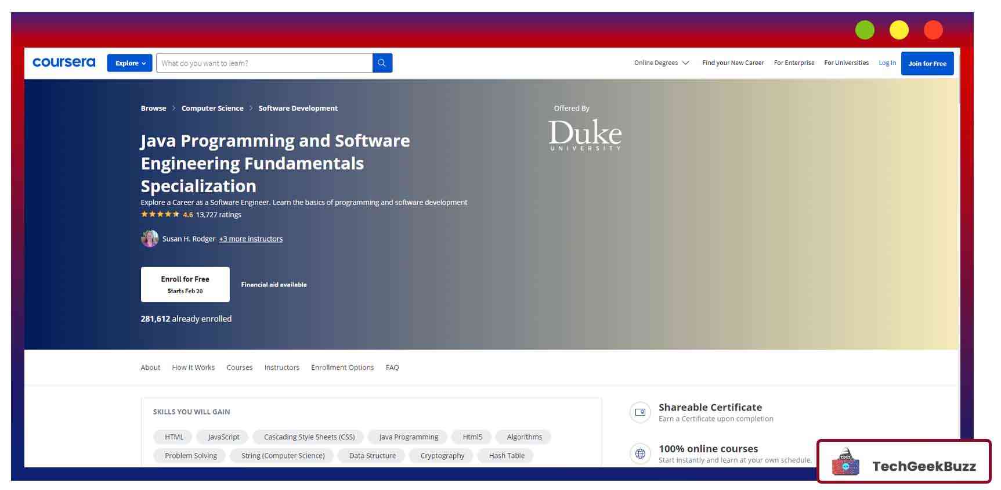Click the blue search magnifier button
1001x490 pixels.
(382, 63)
